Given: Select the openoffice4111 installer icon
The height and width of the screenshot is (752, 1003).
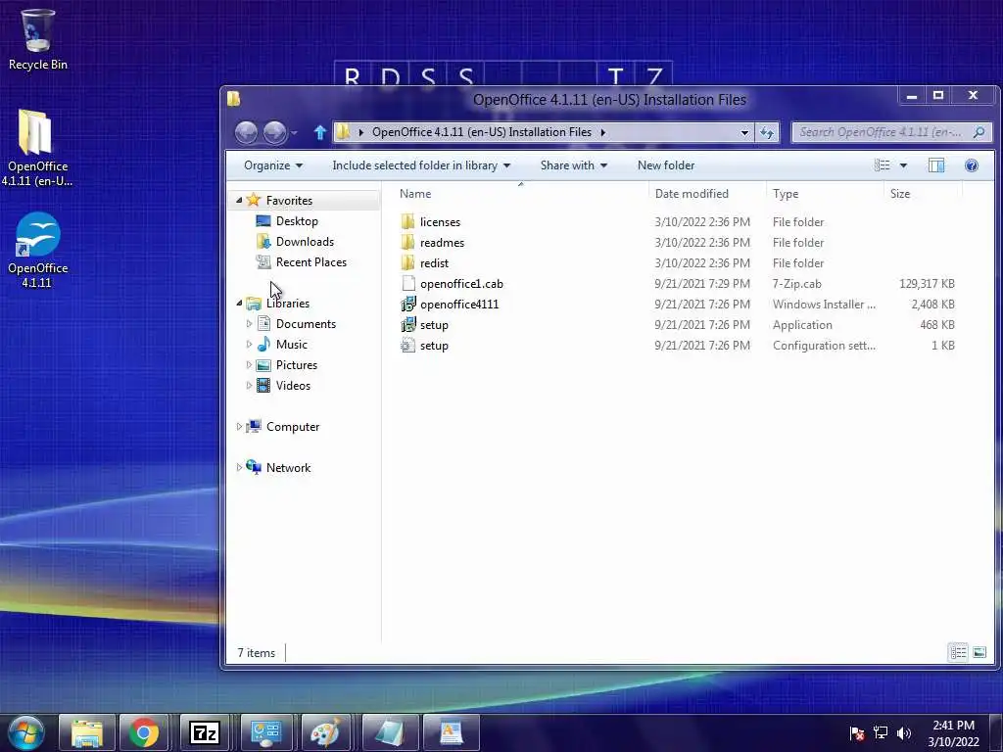Looking at the screenshot, I should click(x=408, y=305).
